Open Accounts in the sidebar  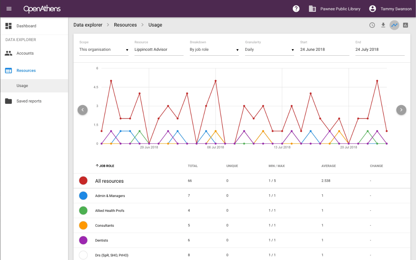25,53
